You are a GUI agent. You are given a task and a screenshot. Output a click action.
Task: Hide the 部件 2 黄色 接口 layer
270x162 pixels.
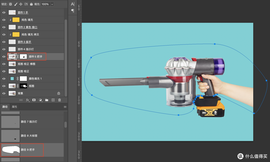pos(4,27)
